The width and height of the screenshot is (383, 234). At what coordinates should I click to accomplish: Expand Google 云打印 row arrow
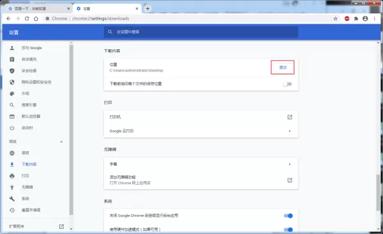click(x=290, y=131)
